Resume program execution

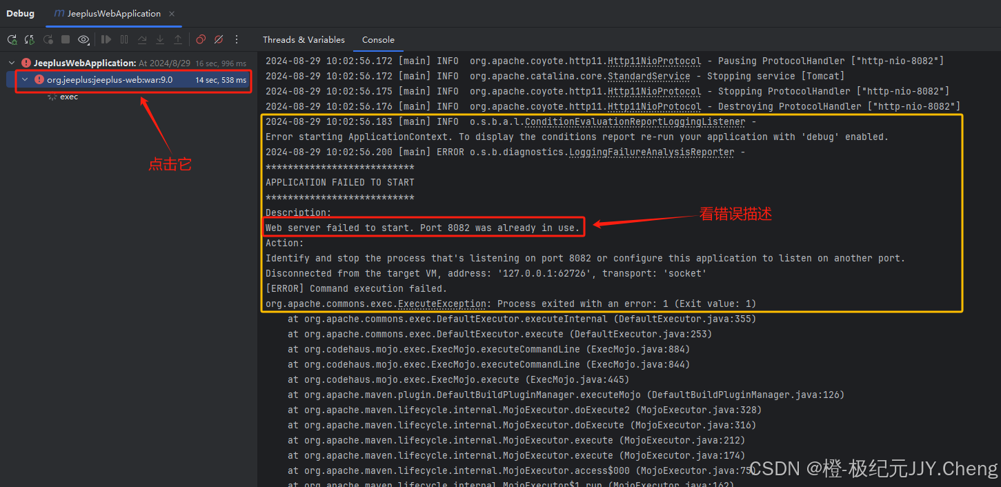(x=106, y=40)
